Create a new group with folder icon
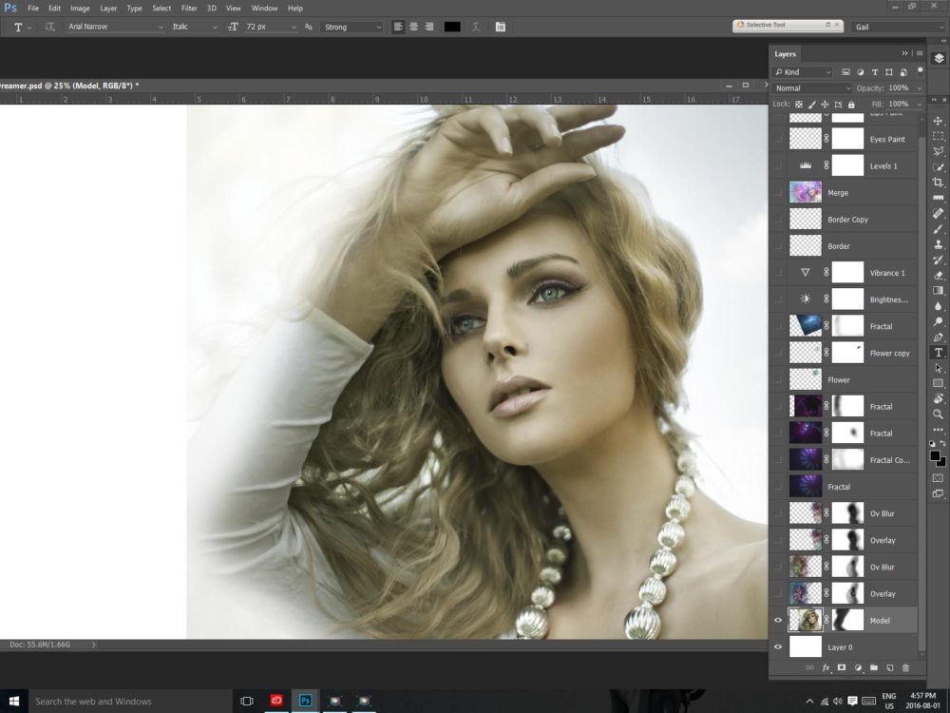950x713 pixels. (x=873, y=668)
